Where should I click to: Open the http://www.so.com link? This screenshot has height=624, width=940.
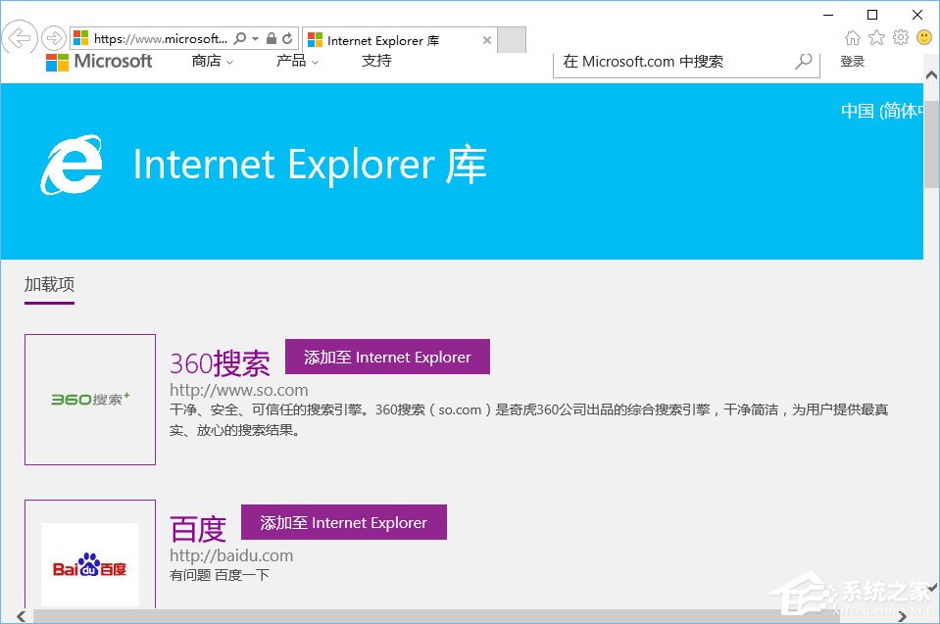pos(238,389)
